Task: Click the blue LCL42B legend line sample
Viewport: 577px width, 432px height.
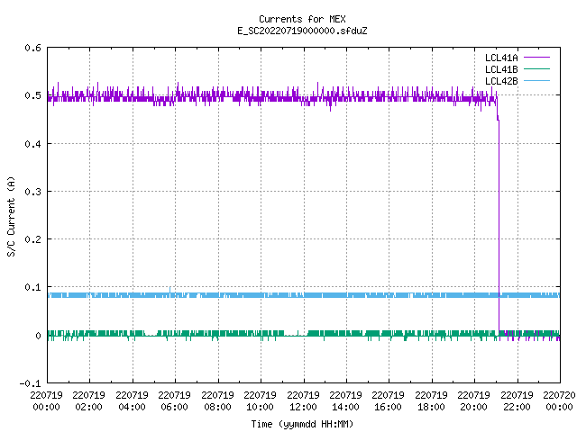Action: tap(536, 81)
